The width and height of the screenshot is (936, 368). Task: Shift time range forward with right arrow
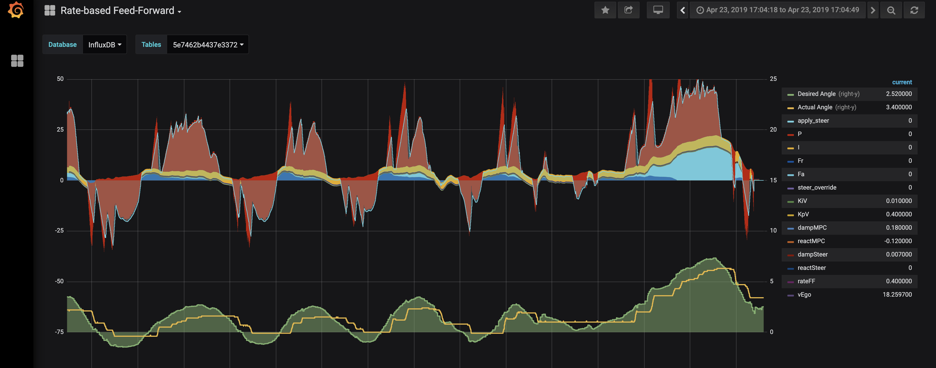[x=872, y=10]
